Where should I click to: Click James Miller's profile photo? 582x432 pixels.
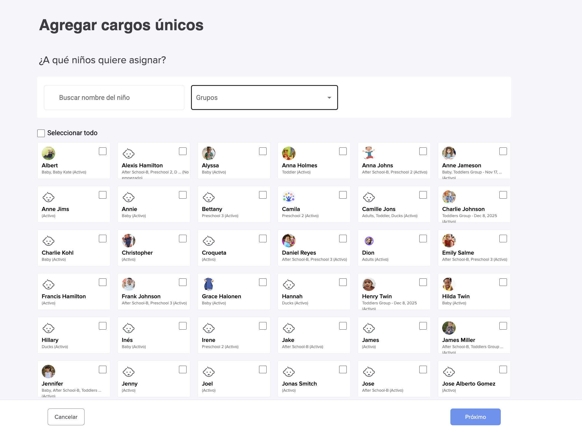(449, 328)
